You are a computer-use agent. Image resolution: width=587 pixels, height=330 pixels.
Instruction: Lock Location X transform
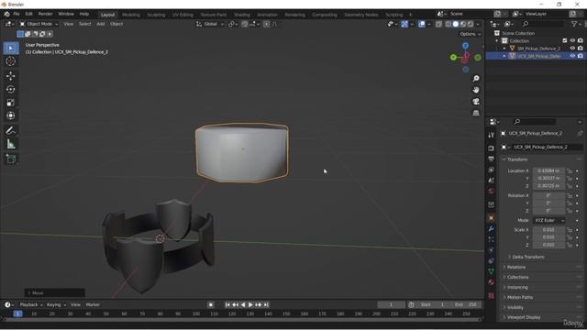point(570,171)
